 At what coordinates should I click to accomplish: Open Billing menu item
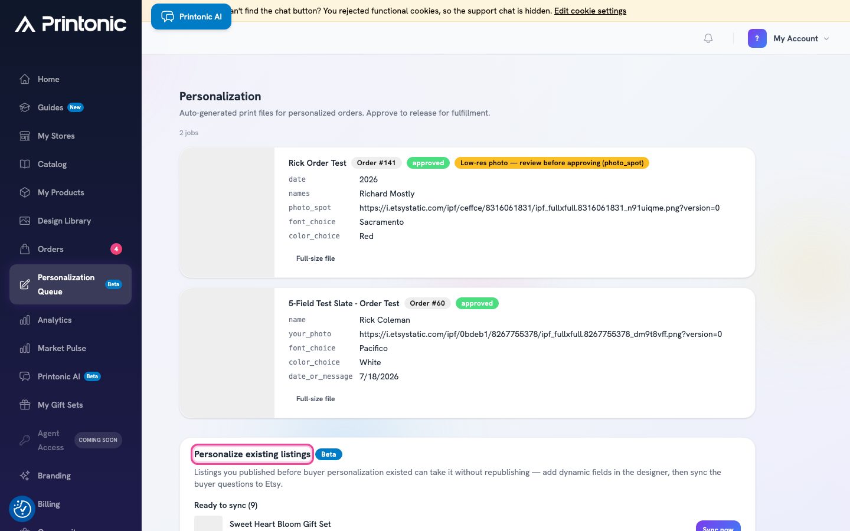pos(71,504)
